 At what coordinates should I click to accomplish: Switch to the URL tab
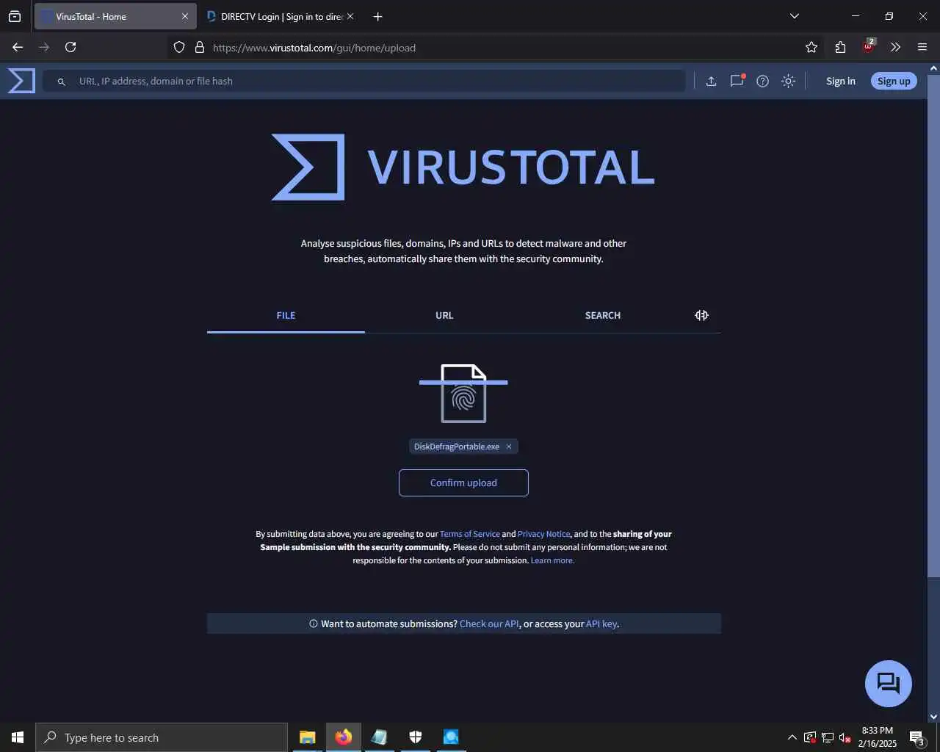coord(444,315)
